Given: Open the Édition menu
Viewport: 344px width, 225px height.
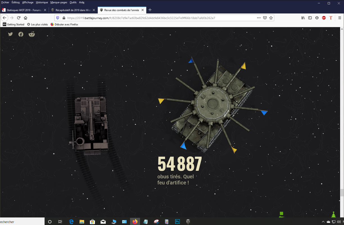Looking at the screenshot, I should pos(16,2).
